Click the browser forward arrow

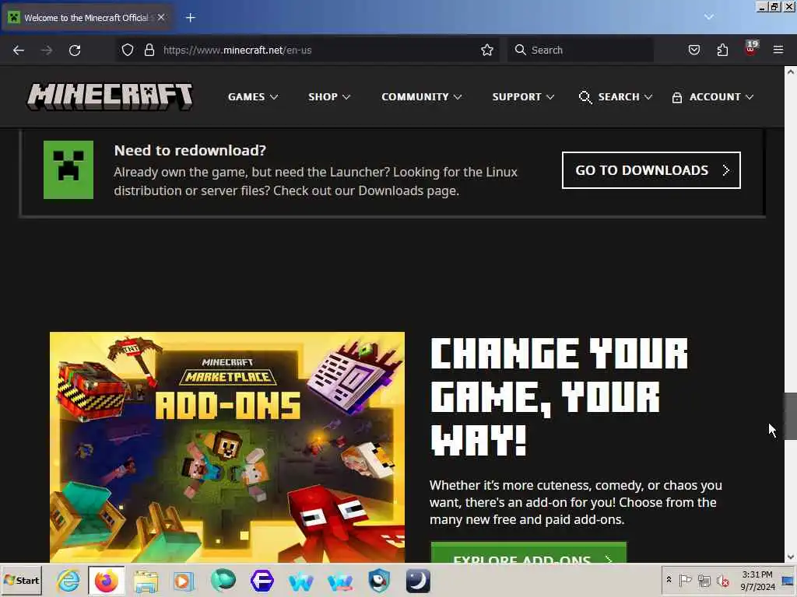47,51
